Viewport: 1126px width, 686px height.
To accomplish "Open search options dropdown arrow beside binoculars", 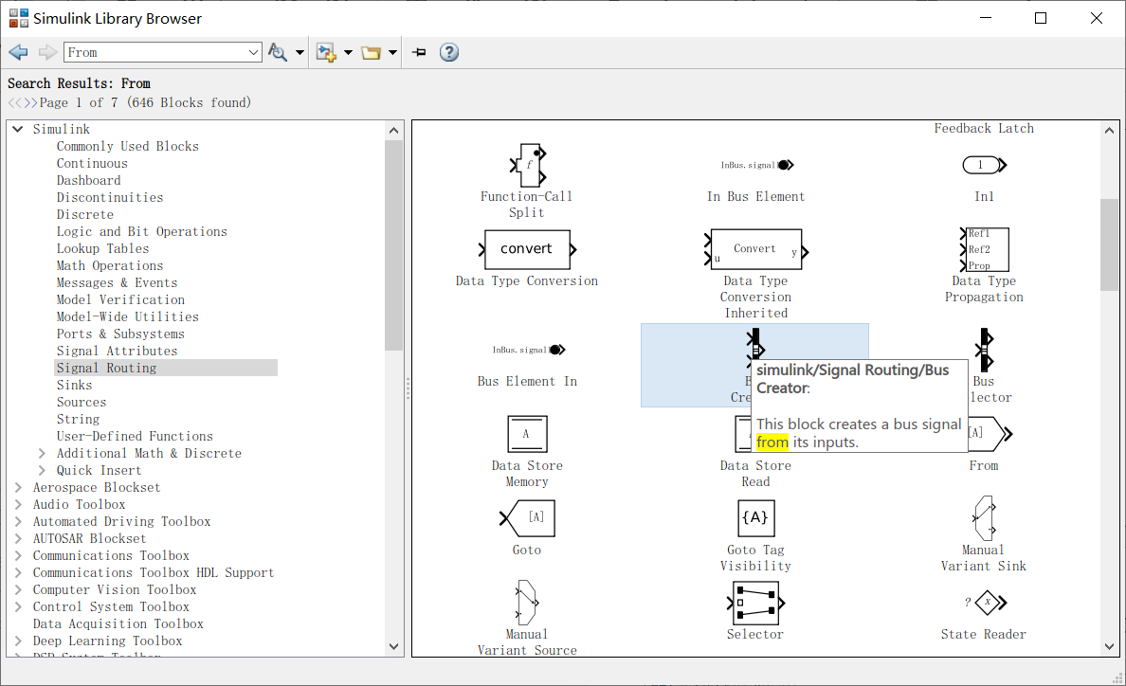I will 300,52.
